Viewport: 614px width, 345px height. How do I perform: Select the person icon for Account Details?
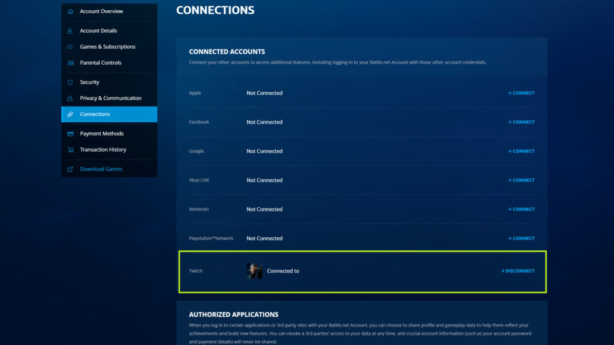pos(70,31)
